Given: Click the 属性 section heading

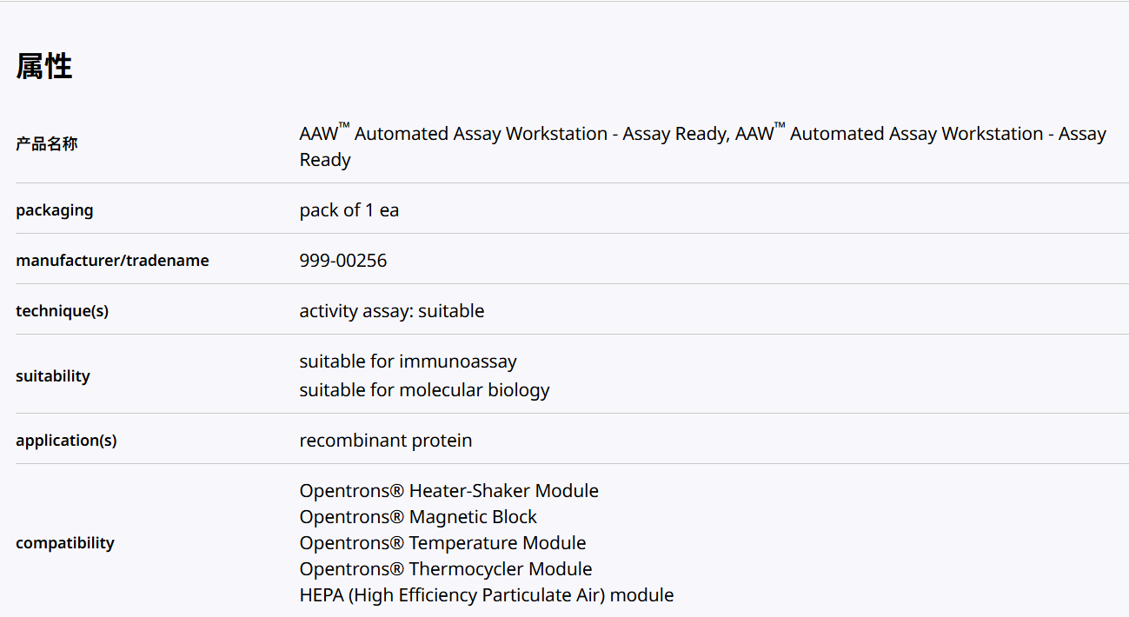Looking at the screenshot, I should (44, 66).
